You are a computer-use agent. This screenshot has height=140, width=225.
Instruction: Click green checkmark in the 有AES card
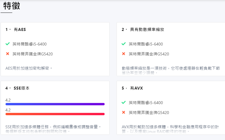(8, 44)
